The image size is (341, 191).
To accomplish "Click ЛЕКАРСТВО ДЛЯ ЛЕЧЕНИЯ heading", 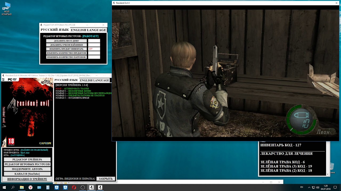I will pyautogui.click(x=286, y=154).
